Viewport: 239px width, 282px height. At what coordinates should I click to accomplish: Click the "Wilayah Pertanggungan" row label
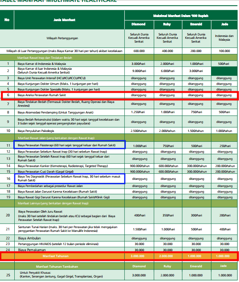(x=62, y=38)
